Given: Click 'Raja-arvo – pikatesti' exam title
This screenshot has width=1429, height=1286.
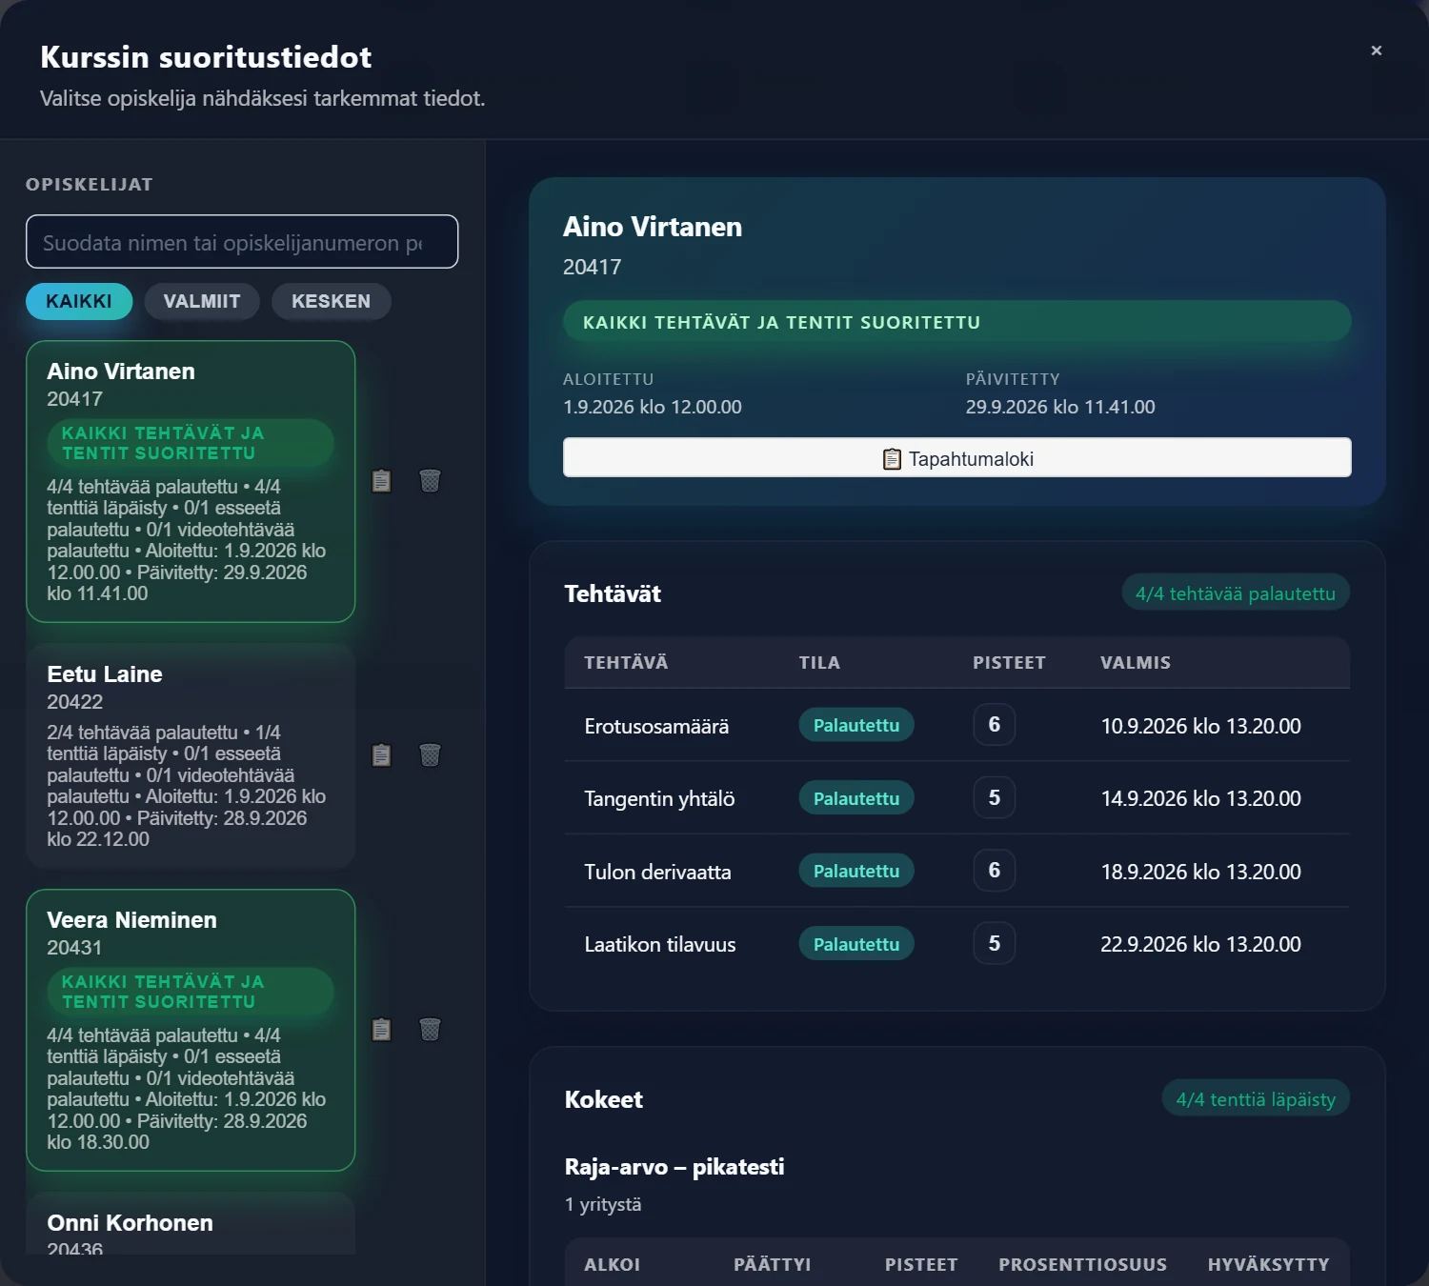Looking at the screenshot, I should 674,1167.
